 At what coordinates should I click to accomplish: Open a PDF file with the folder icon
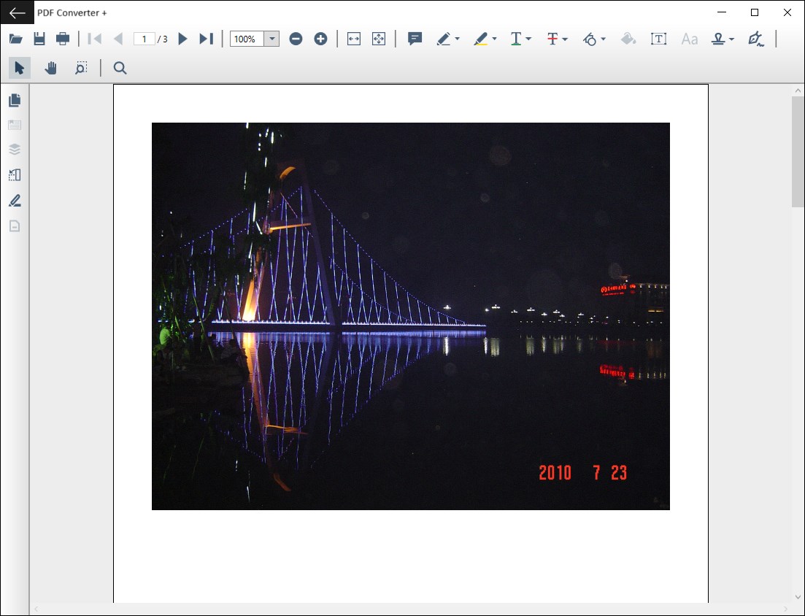click(16, 39)
